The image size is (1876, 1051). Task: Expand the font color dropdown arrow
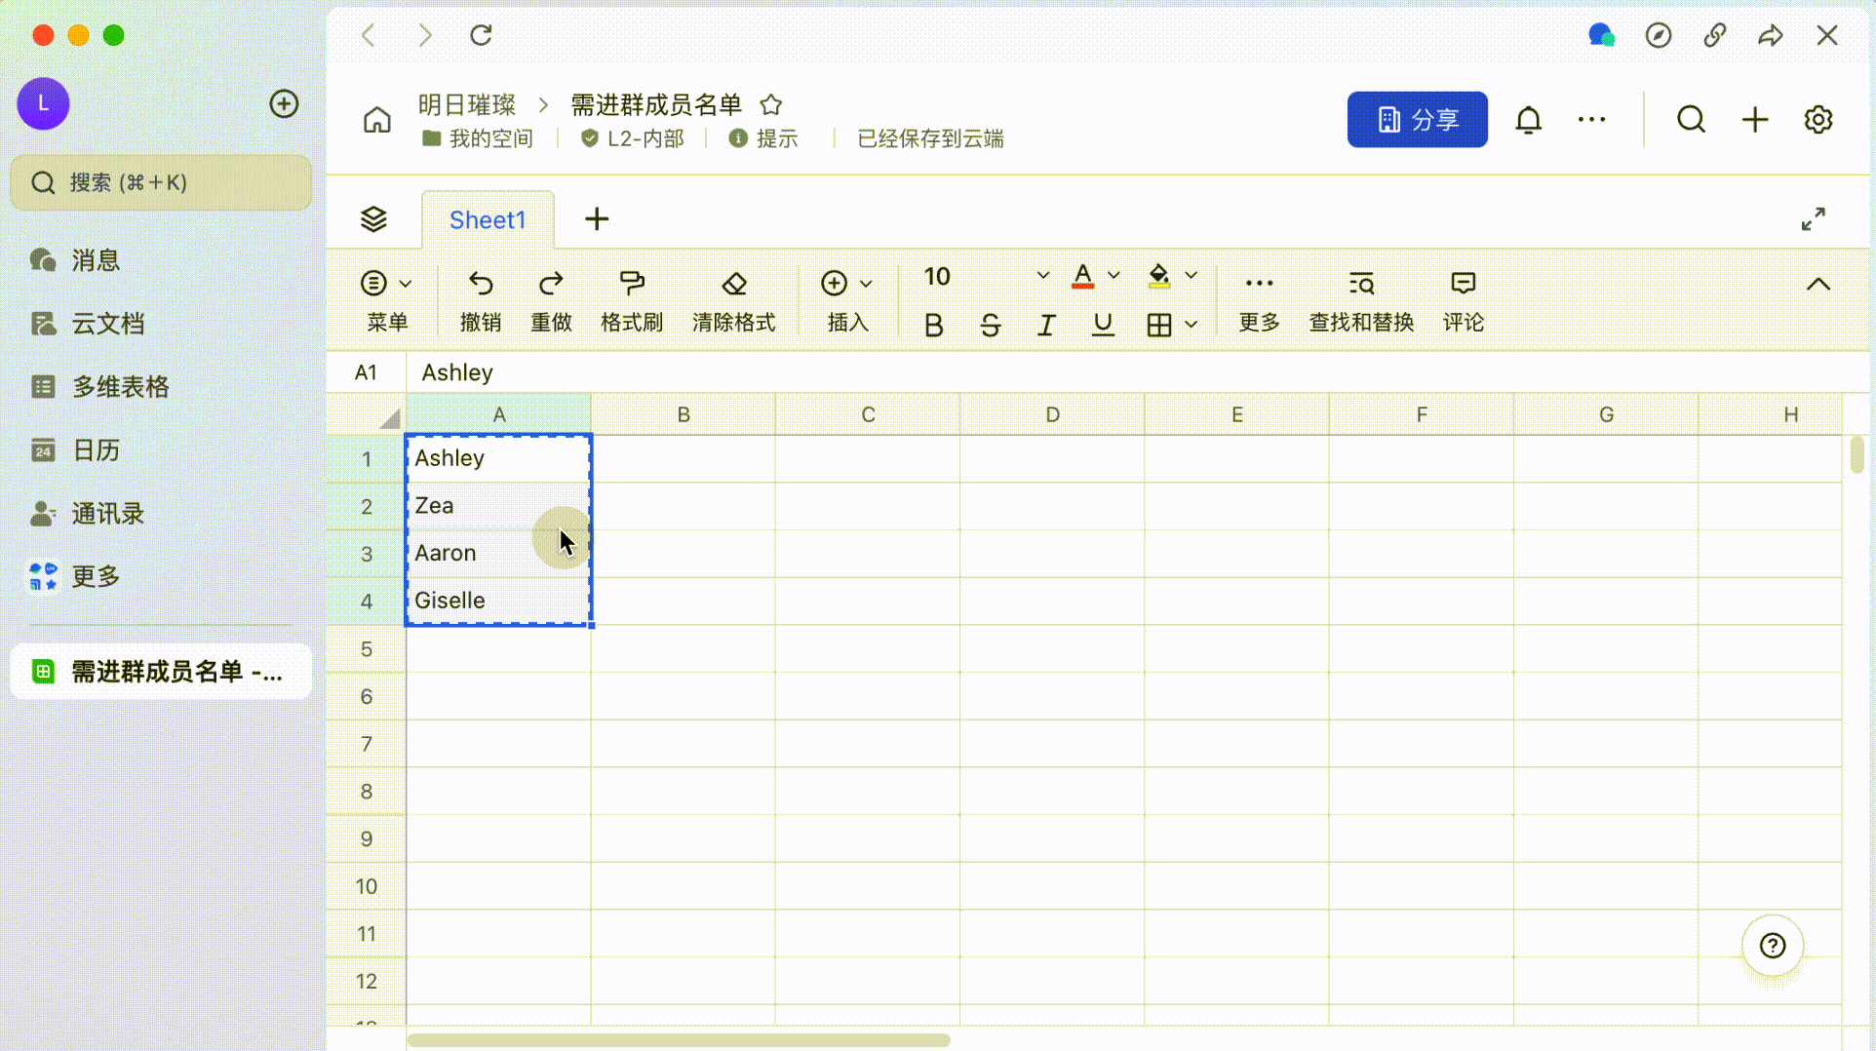coord(1114,276)
